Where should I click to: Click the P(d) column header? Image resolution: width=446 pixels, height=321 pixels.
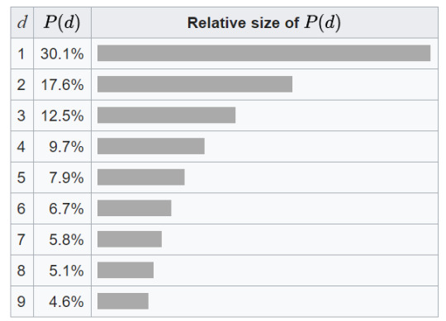(62, 22)
